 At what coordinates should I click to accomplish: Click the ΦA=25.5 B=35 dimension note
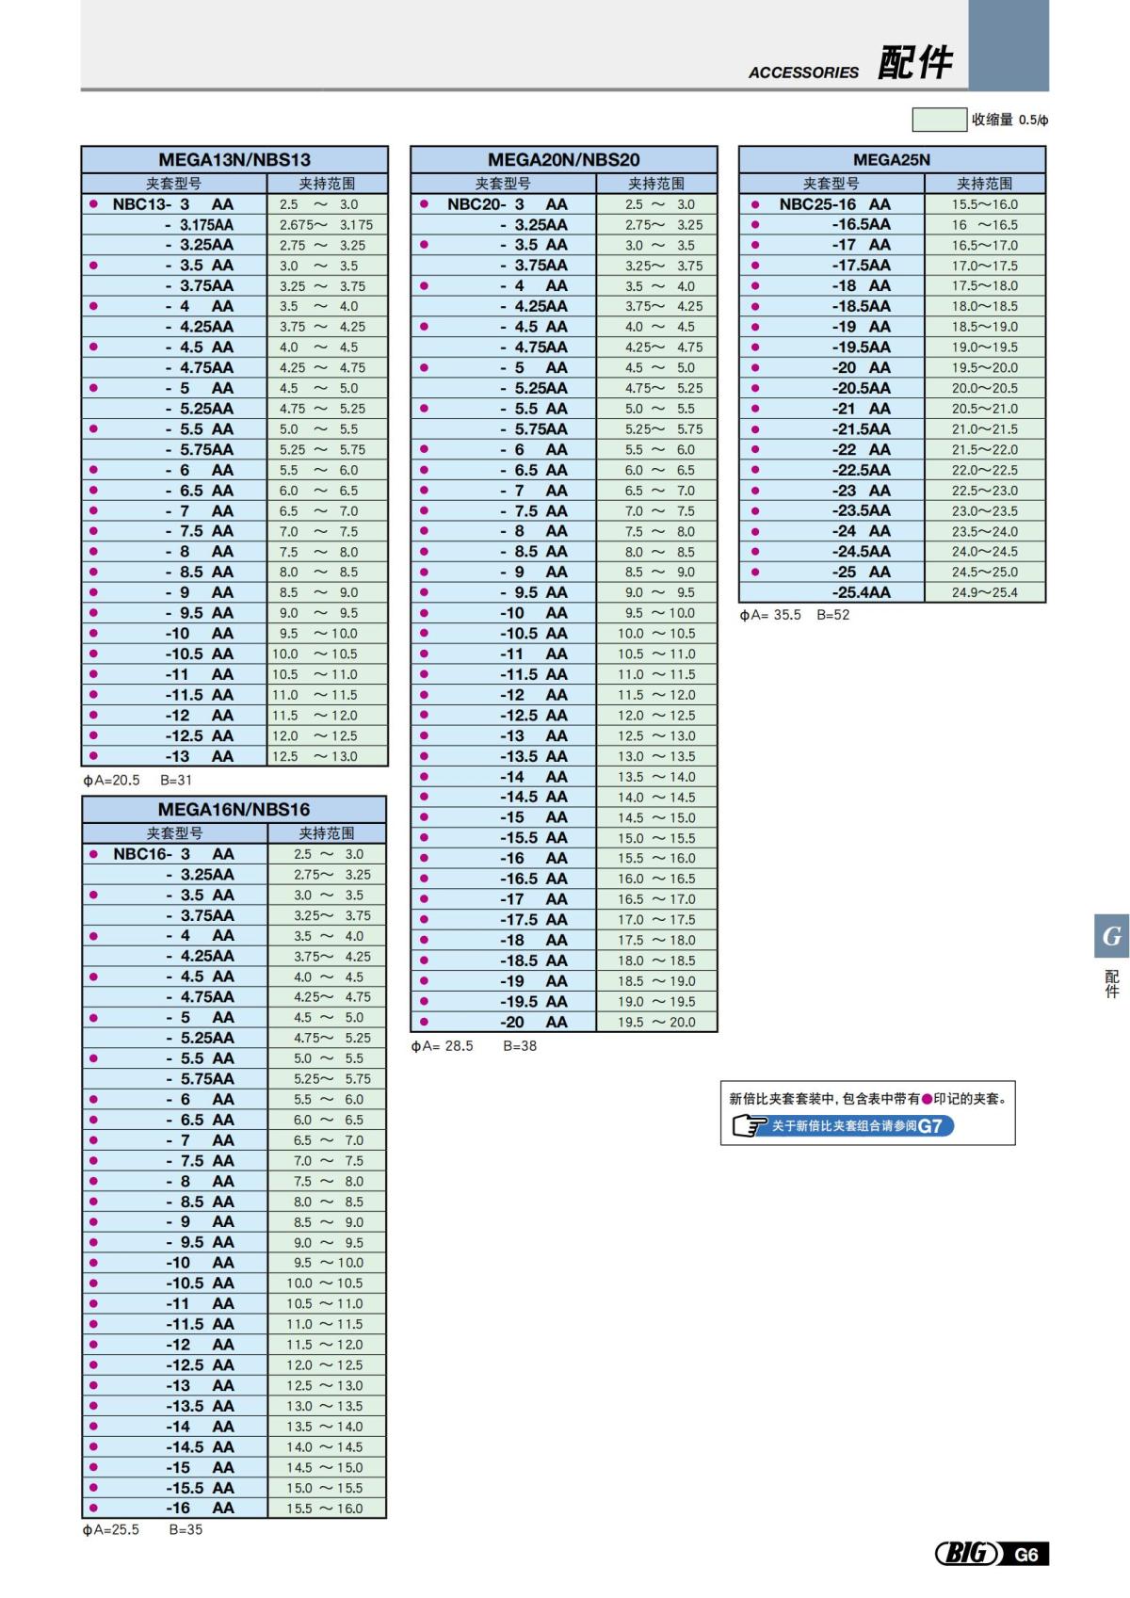tap(142, 1529)
